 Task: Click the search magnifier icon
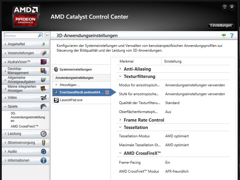40,36
